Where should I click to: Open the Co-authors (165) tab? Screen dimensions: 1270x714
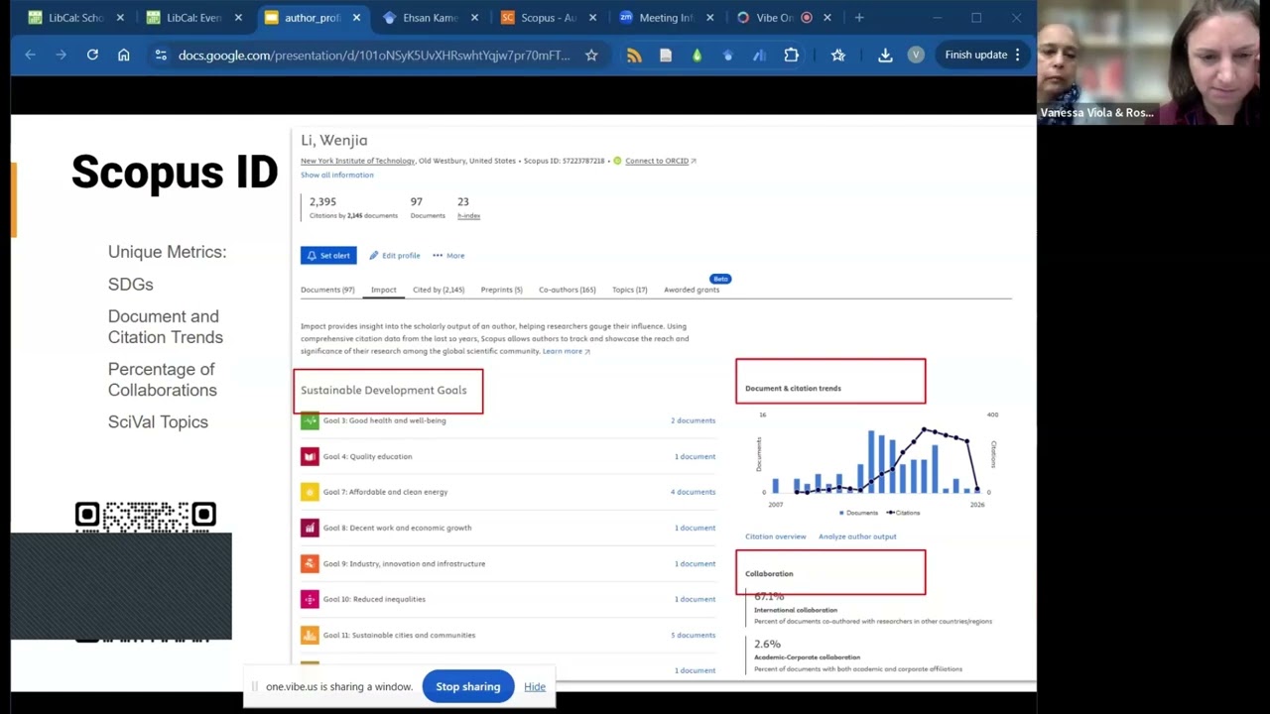[x=567, y=290]
